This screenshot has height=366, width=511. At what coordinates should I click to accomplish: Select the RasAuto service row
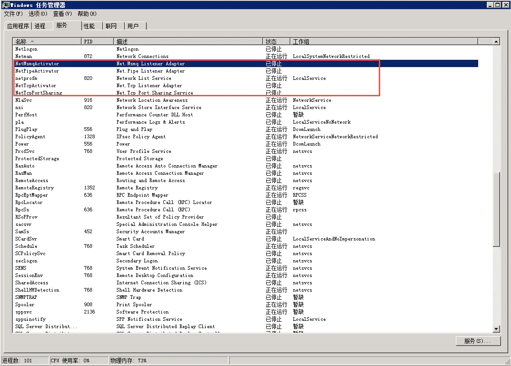[245, 166]
